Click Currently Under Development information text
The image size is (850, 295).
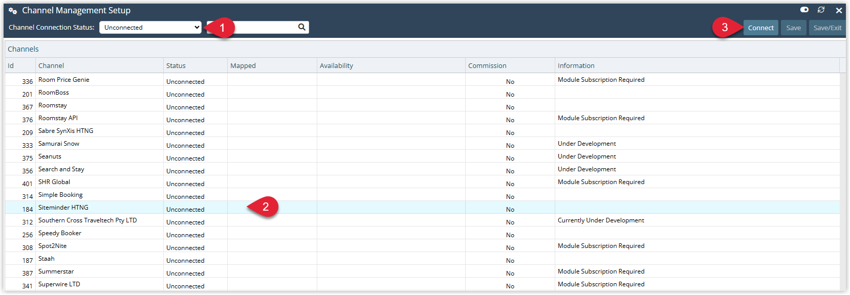pyautogui.click(x=601, y=220)
